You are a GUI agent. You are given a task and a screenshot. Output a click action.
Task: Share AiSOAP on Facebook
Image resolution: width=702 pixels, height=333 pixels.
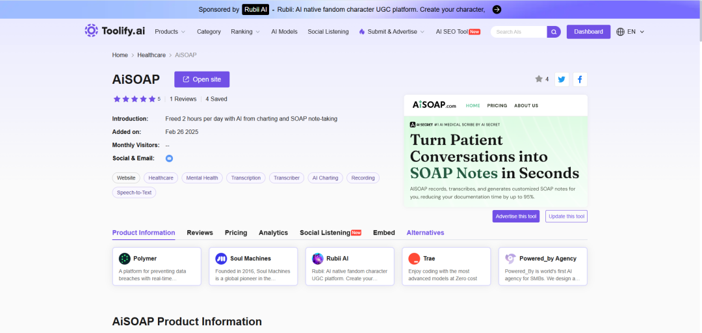[580, 79]
